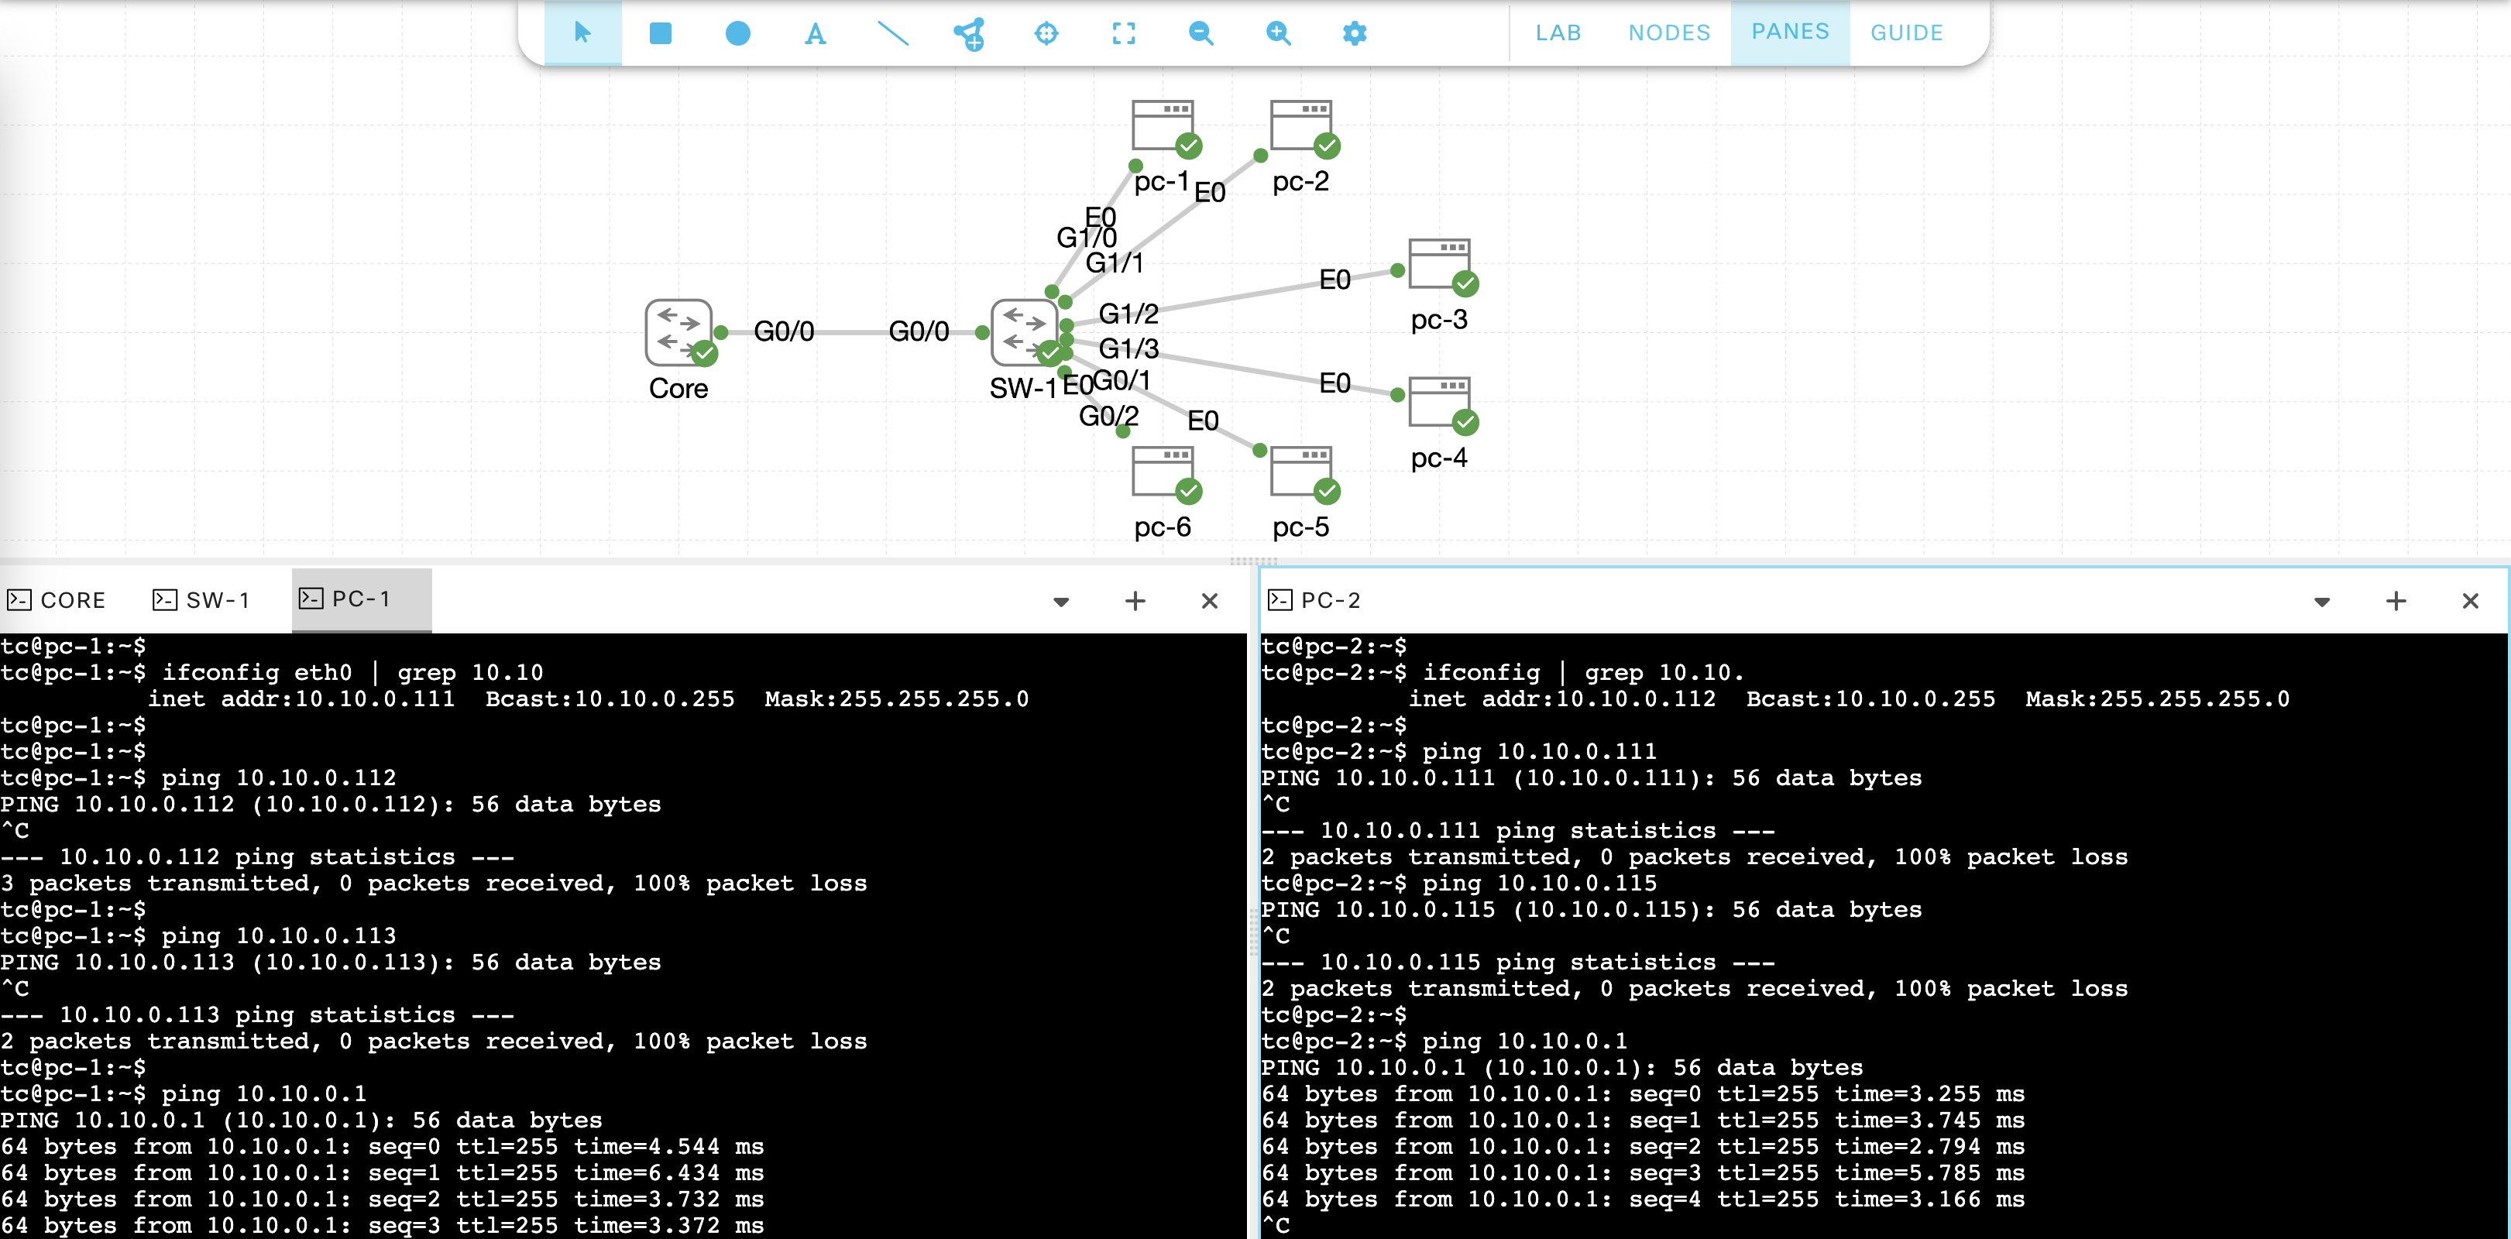Viewport: 2511px width, 1239px height.
Task: Open the PC-2 pane dropdown arrow
Action: pyautogui.click(x=2321, y=602)
